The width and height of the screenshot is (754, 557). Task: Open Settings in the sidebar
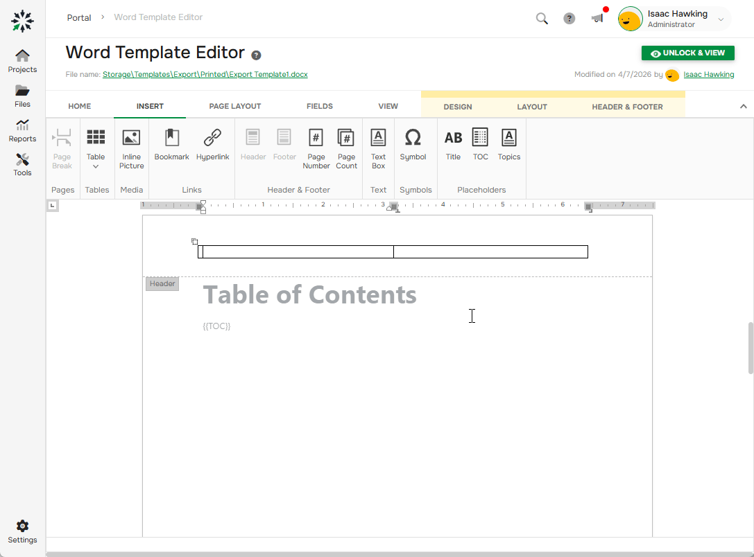(x=22, y=532)
